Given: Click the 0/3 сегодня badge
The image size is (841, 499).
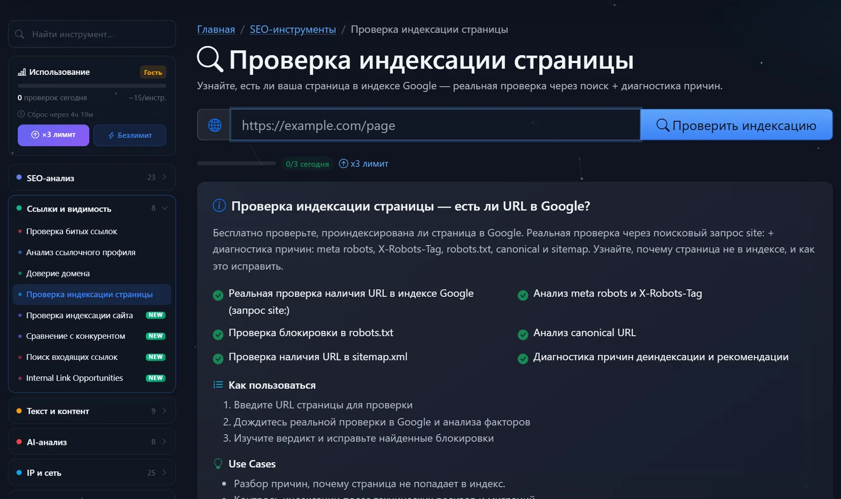Looking at the screenshot, I should (x=307, y=164).
